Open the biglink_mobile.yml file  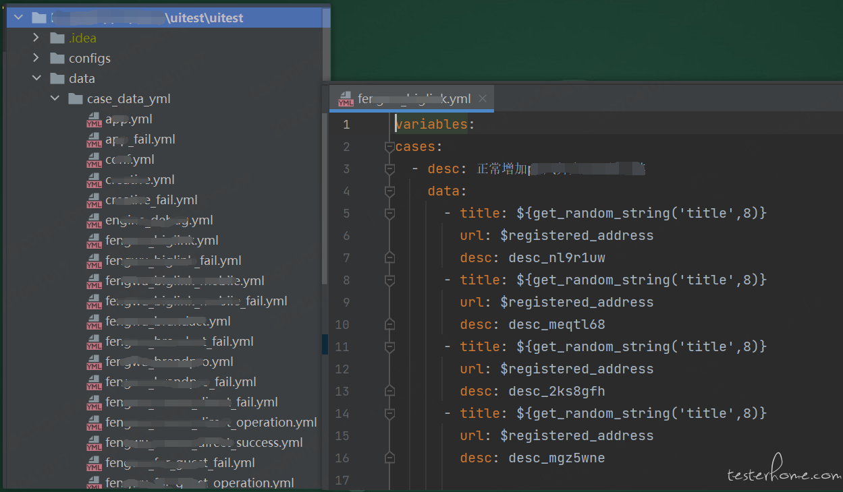pyautogui.click(x=184, y=281)
